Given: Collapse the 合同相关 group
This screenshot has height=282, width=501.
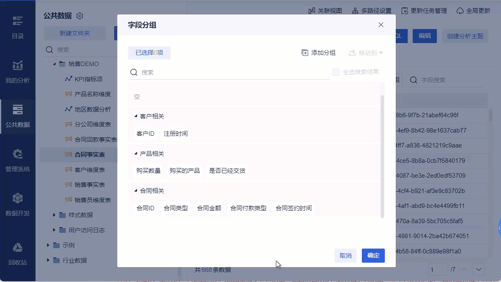Looking at the screenshot, I should click(136, 191).
